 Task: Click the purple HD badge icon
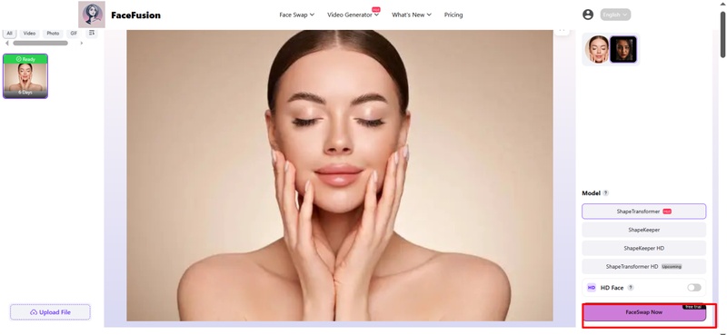(592, 288)
